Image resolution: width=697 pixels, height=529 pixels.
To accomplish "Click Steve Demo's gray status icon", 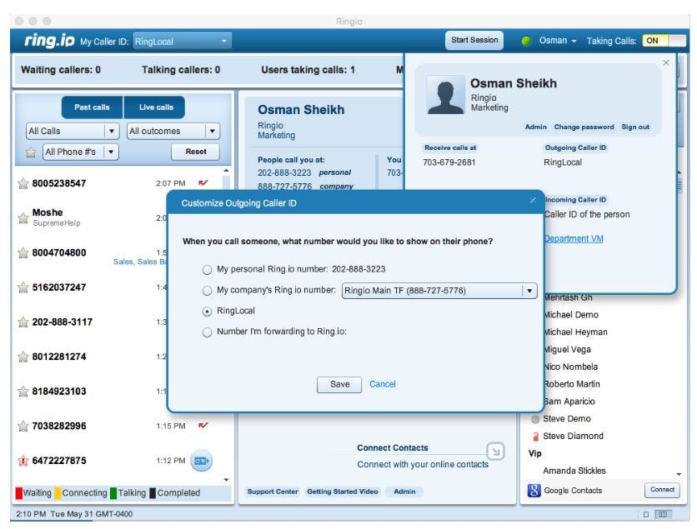I will click(x=535, y=419).
